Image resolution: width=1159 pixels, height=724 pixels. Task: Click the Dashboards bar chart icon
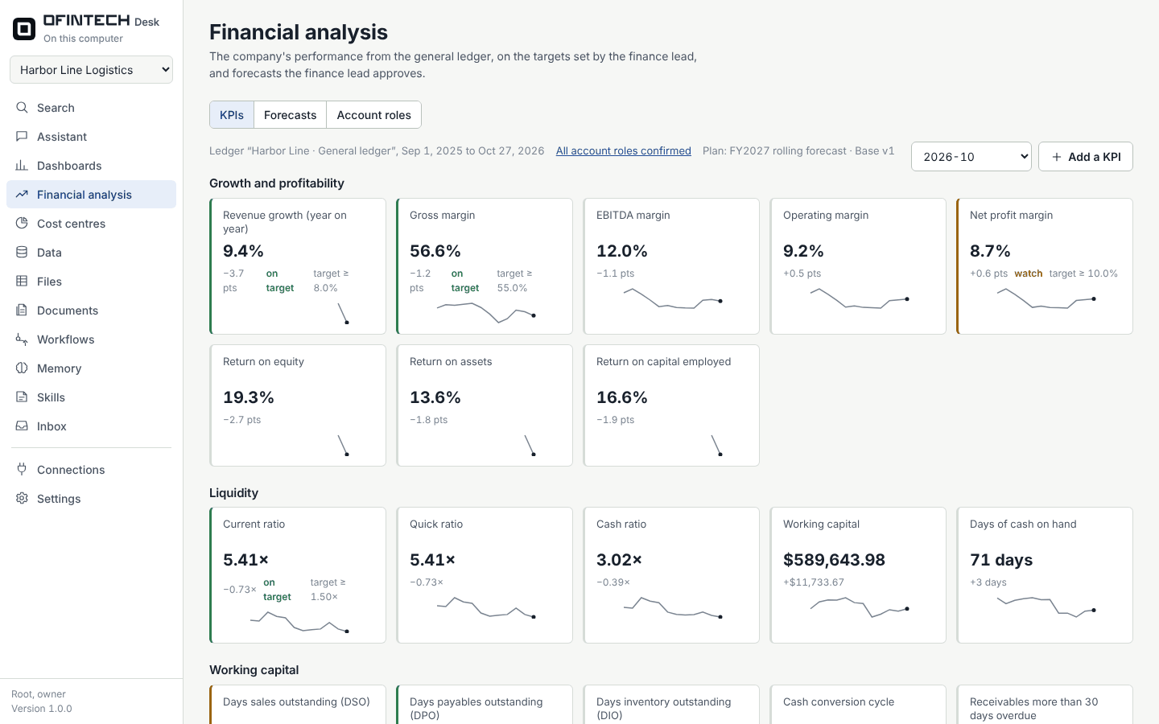click(22, 166)
